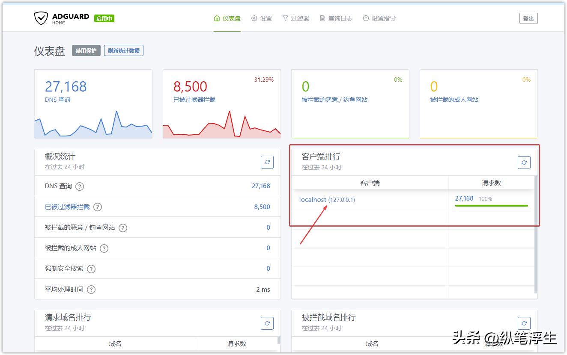
Task: Open help tooltip for 被拦截的成人网站
Action: tap(104, 248)
